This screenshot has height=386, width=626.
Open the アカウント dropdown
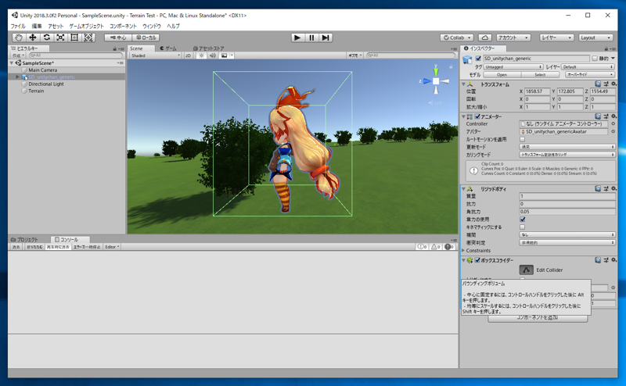click(513, 38)
